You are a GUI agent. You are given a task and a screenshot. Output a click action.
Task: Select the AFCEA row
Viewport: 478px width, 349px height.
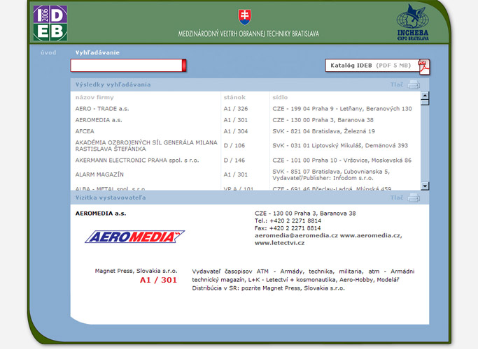tap(246, 131)
